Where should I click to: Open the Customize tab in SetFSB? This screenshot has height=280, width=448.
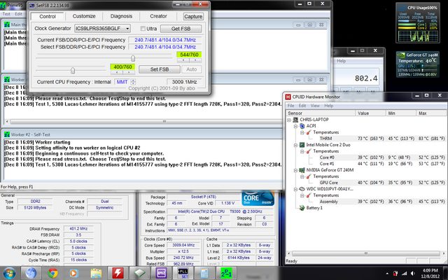pos(84,16)
